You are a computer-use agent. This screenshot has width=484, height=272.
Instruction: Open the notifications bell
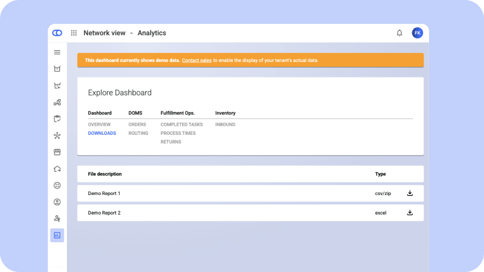coord(399,33)
